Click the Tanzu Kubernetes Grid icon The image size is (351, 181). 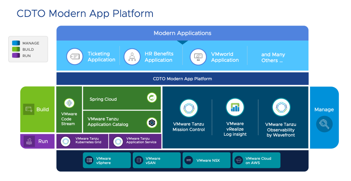click(x=65, y=141)
